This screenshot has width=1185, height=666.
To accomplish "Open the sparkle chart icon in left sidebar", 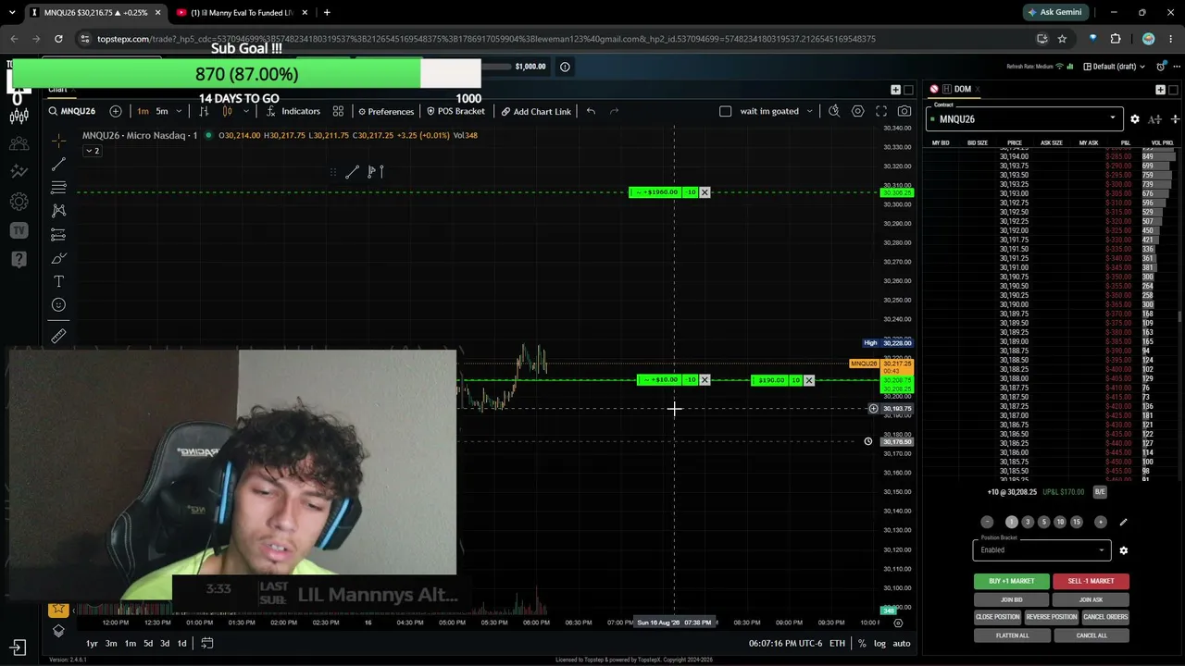I will (19, 171).
